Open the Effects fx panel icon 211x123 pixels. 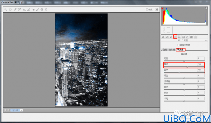[187, 37]
